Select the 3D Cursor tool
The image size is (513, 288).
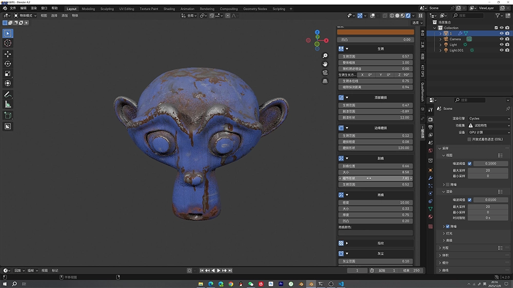click(x=8, y=43)
